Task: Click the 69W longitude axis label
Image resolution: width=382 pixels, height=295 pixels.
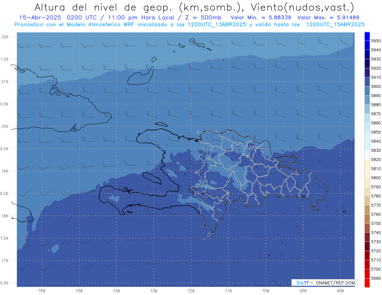Action: tap(303, 291)
